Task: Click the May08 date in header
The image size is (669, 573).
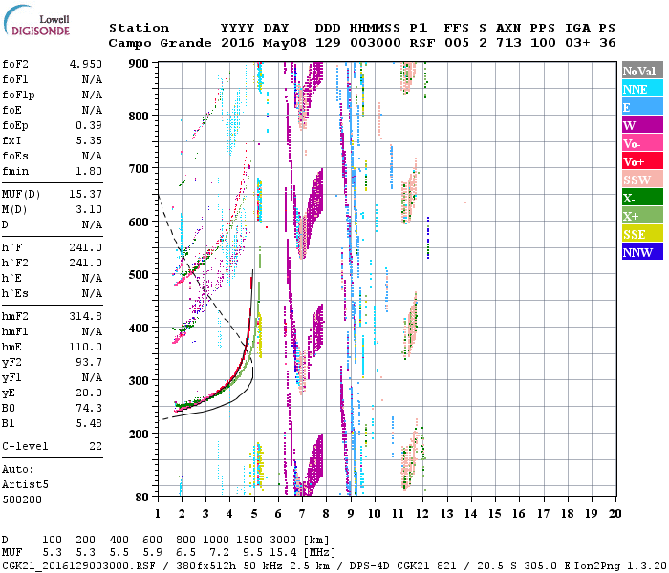Action: 285,43
